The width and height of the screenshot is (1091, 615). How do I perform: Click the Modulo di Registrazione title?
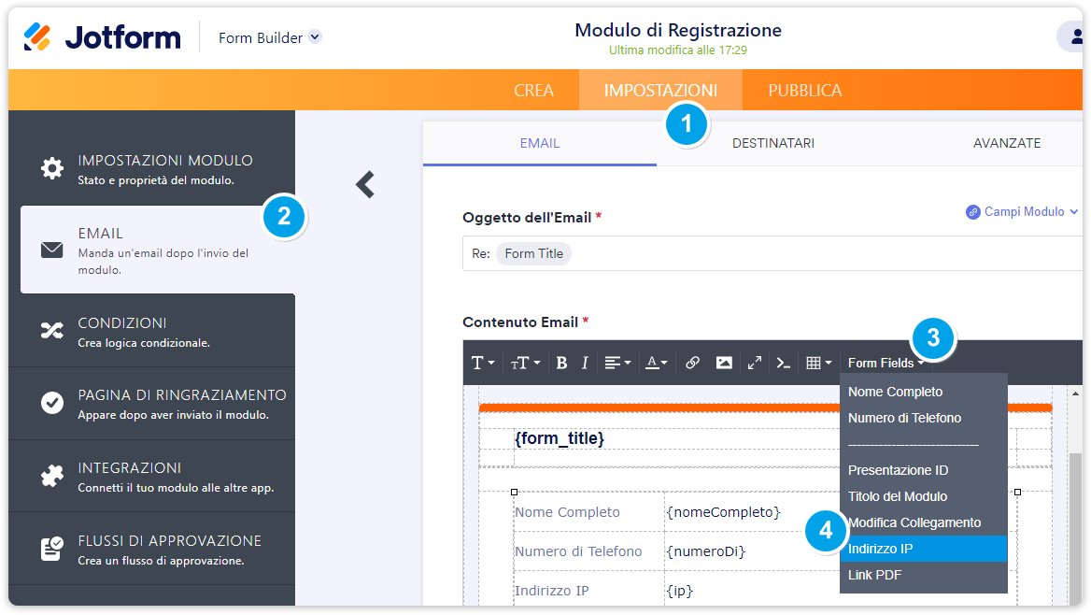point(678,30)
